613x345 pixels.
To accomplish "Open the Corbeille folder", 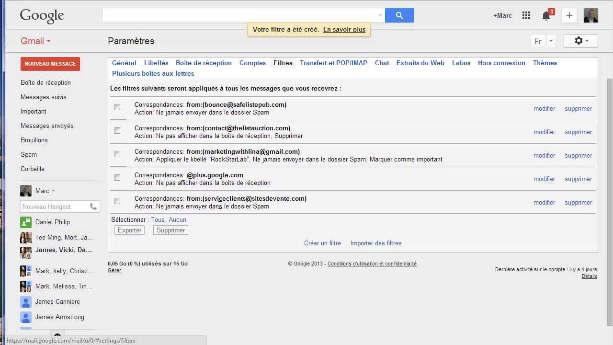I will (33, 169).
